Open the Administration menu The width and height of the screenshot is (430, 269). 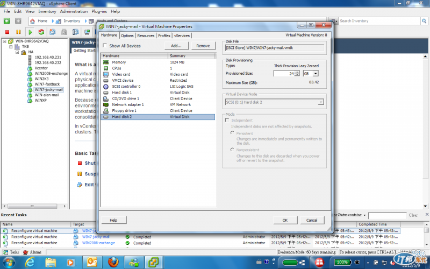(x=74, y=11)
